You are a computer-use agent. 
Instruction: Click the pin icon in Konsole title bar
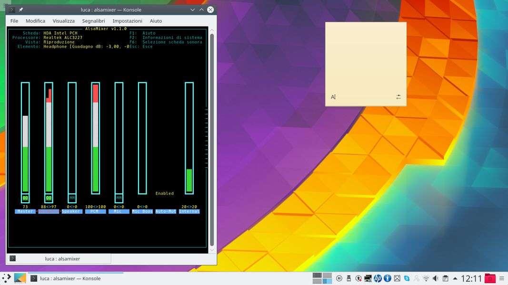point(21,9)
